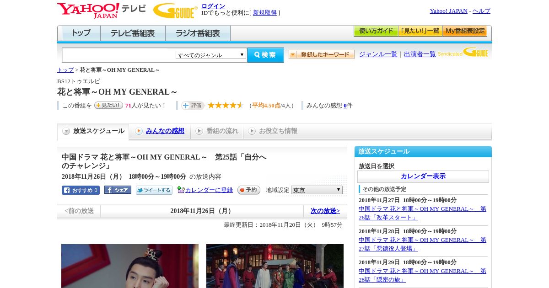This screenshot has width=549, height=288.
Task: Click 2018年11月27日 18時00分 schedule time text
Action: pos(408,200)
